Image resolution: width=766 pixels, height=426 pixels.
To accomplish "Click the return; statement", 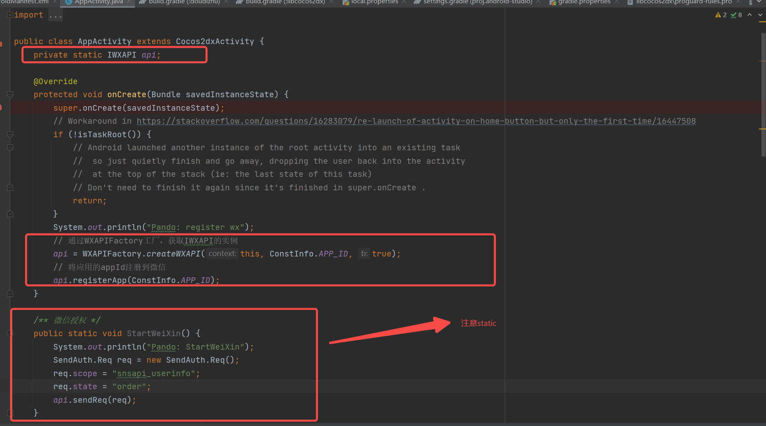I will [90, 201].
